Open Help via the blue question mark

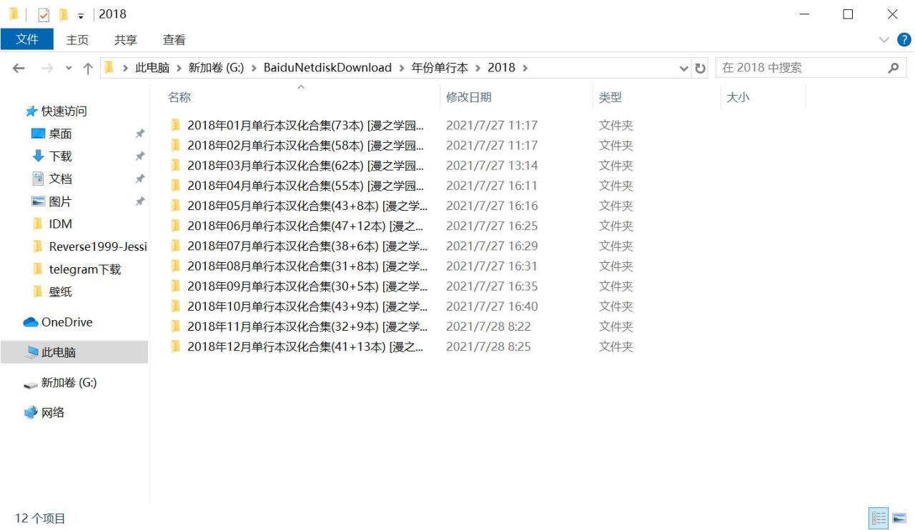click(x=904, y=39)
